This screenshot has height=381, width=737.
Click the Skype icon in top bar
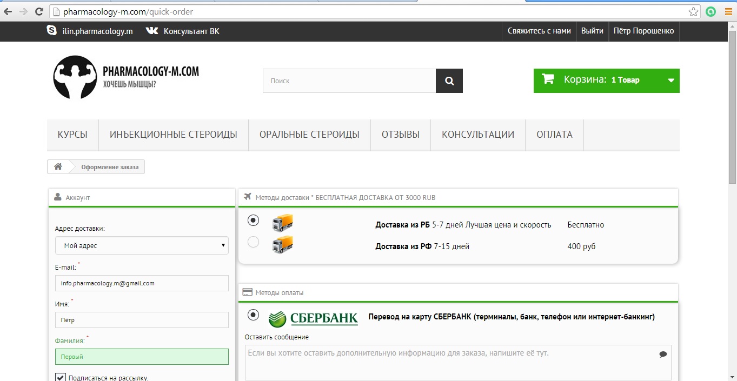[52, 31]
